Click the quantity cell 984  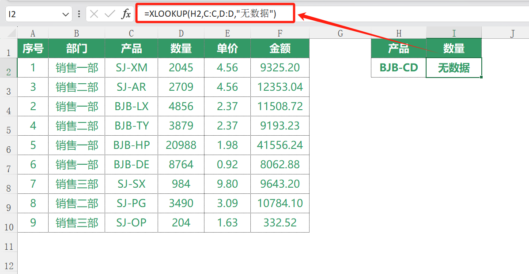181,184
